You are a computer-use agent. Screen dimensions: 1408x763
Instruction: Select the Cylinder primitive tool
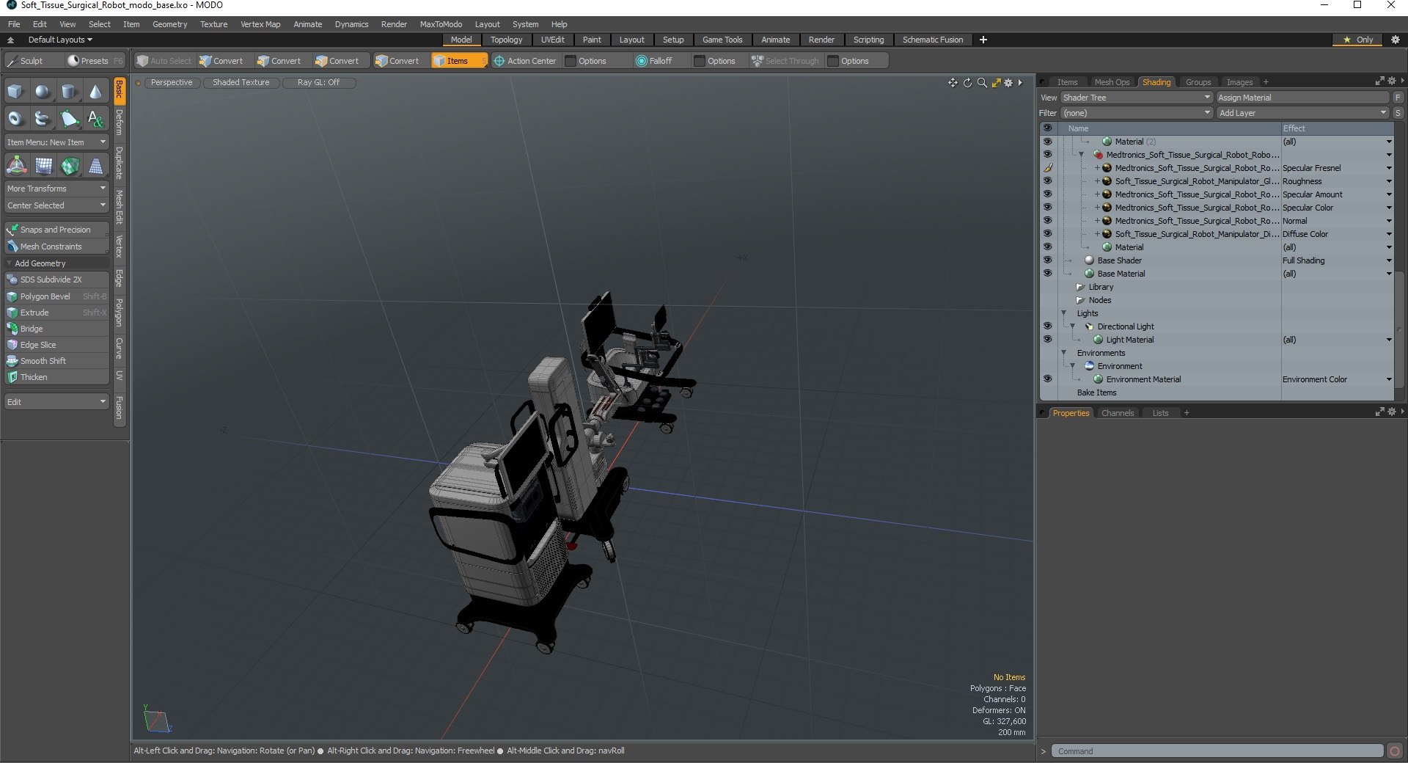[x=69, y=92]
